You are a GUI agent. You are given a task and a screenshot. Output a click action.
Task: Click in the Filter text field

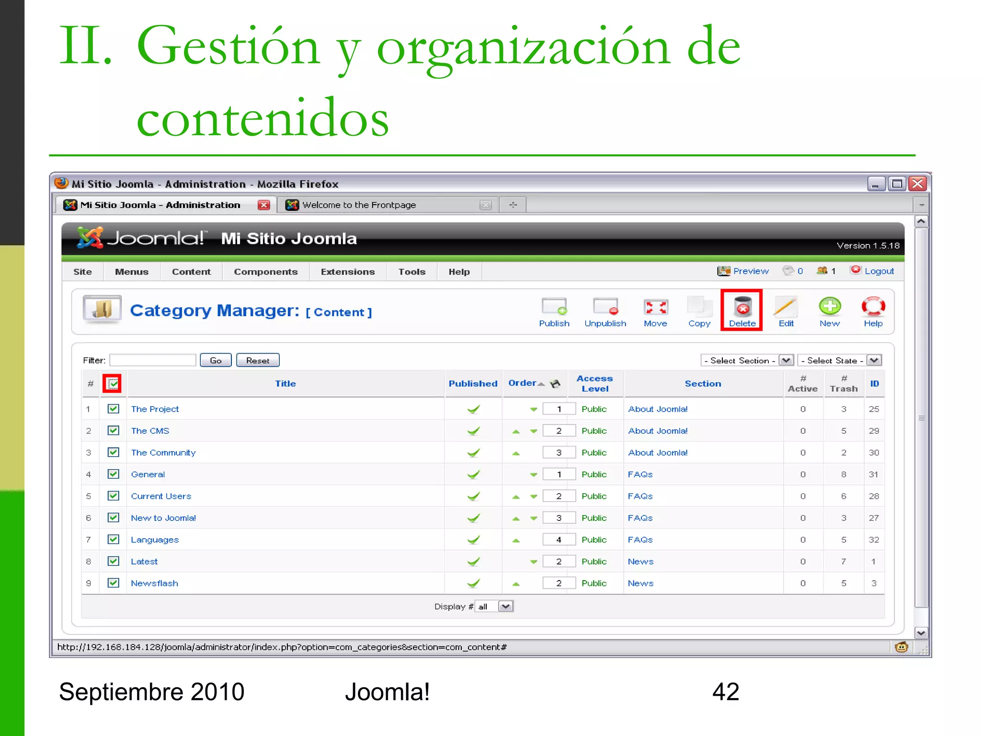click(x=153, y=360)
